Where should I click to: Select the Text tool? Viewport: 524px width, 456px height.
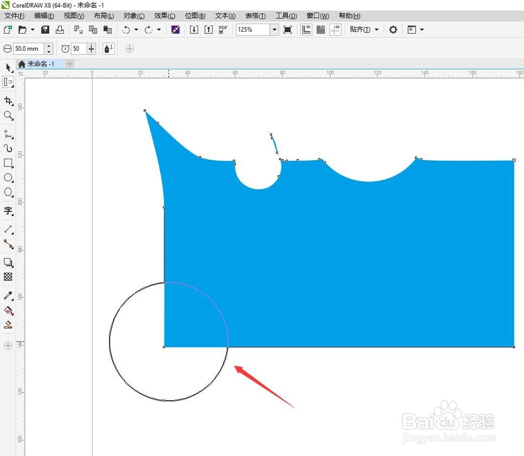click(x=8, y=210)
